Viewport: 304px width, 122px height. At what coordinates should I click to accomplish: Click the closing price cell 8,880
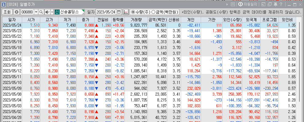pos(85,25)
